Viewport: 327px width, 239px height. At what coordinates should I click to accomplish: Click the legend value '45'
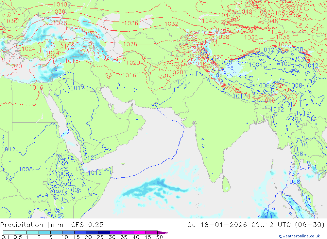click(x=148, y=237)
